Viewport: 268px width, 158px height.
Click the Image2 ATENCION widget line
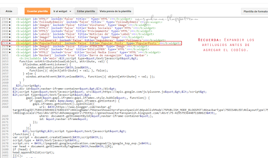tap(82, 46)
